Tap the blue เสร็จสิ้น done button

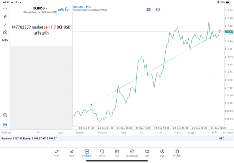coord(63,10)
